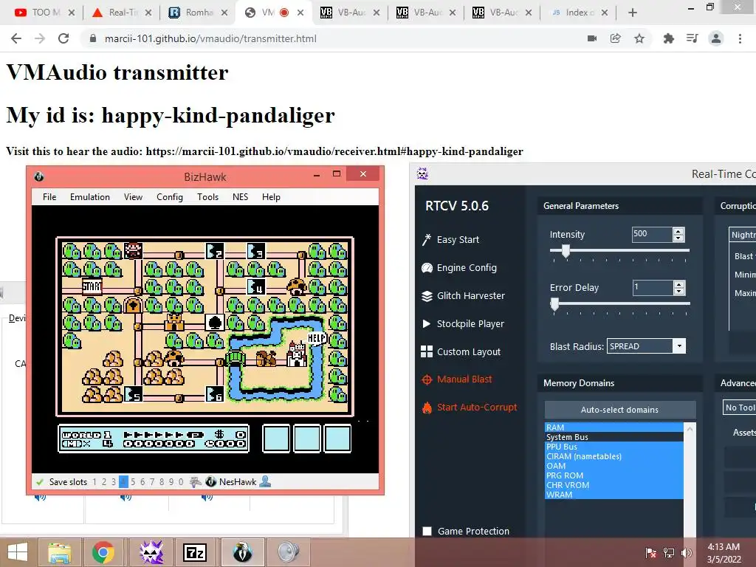The image size is (756, 567).
Task: Toggle the RAM memory domain
Action: [x=614, y=427]
